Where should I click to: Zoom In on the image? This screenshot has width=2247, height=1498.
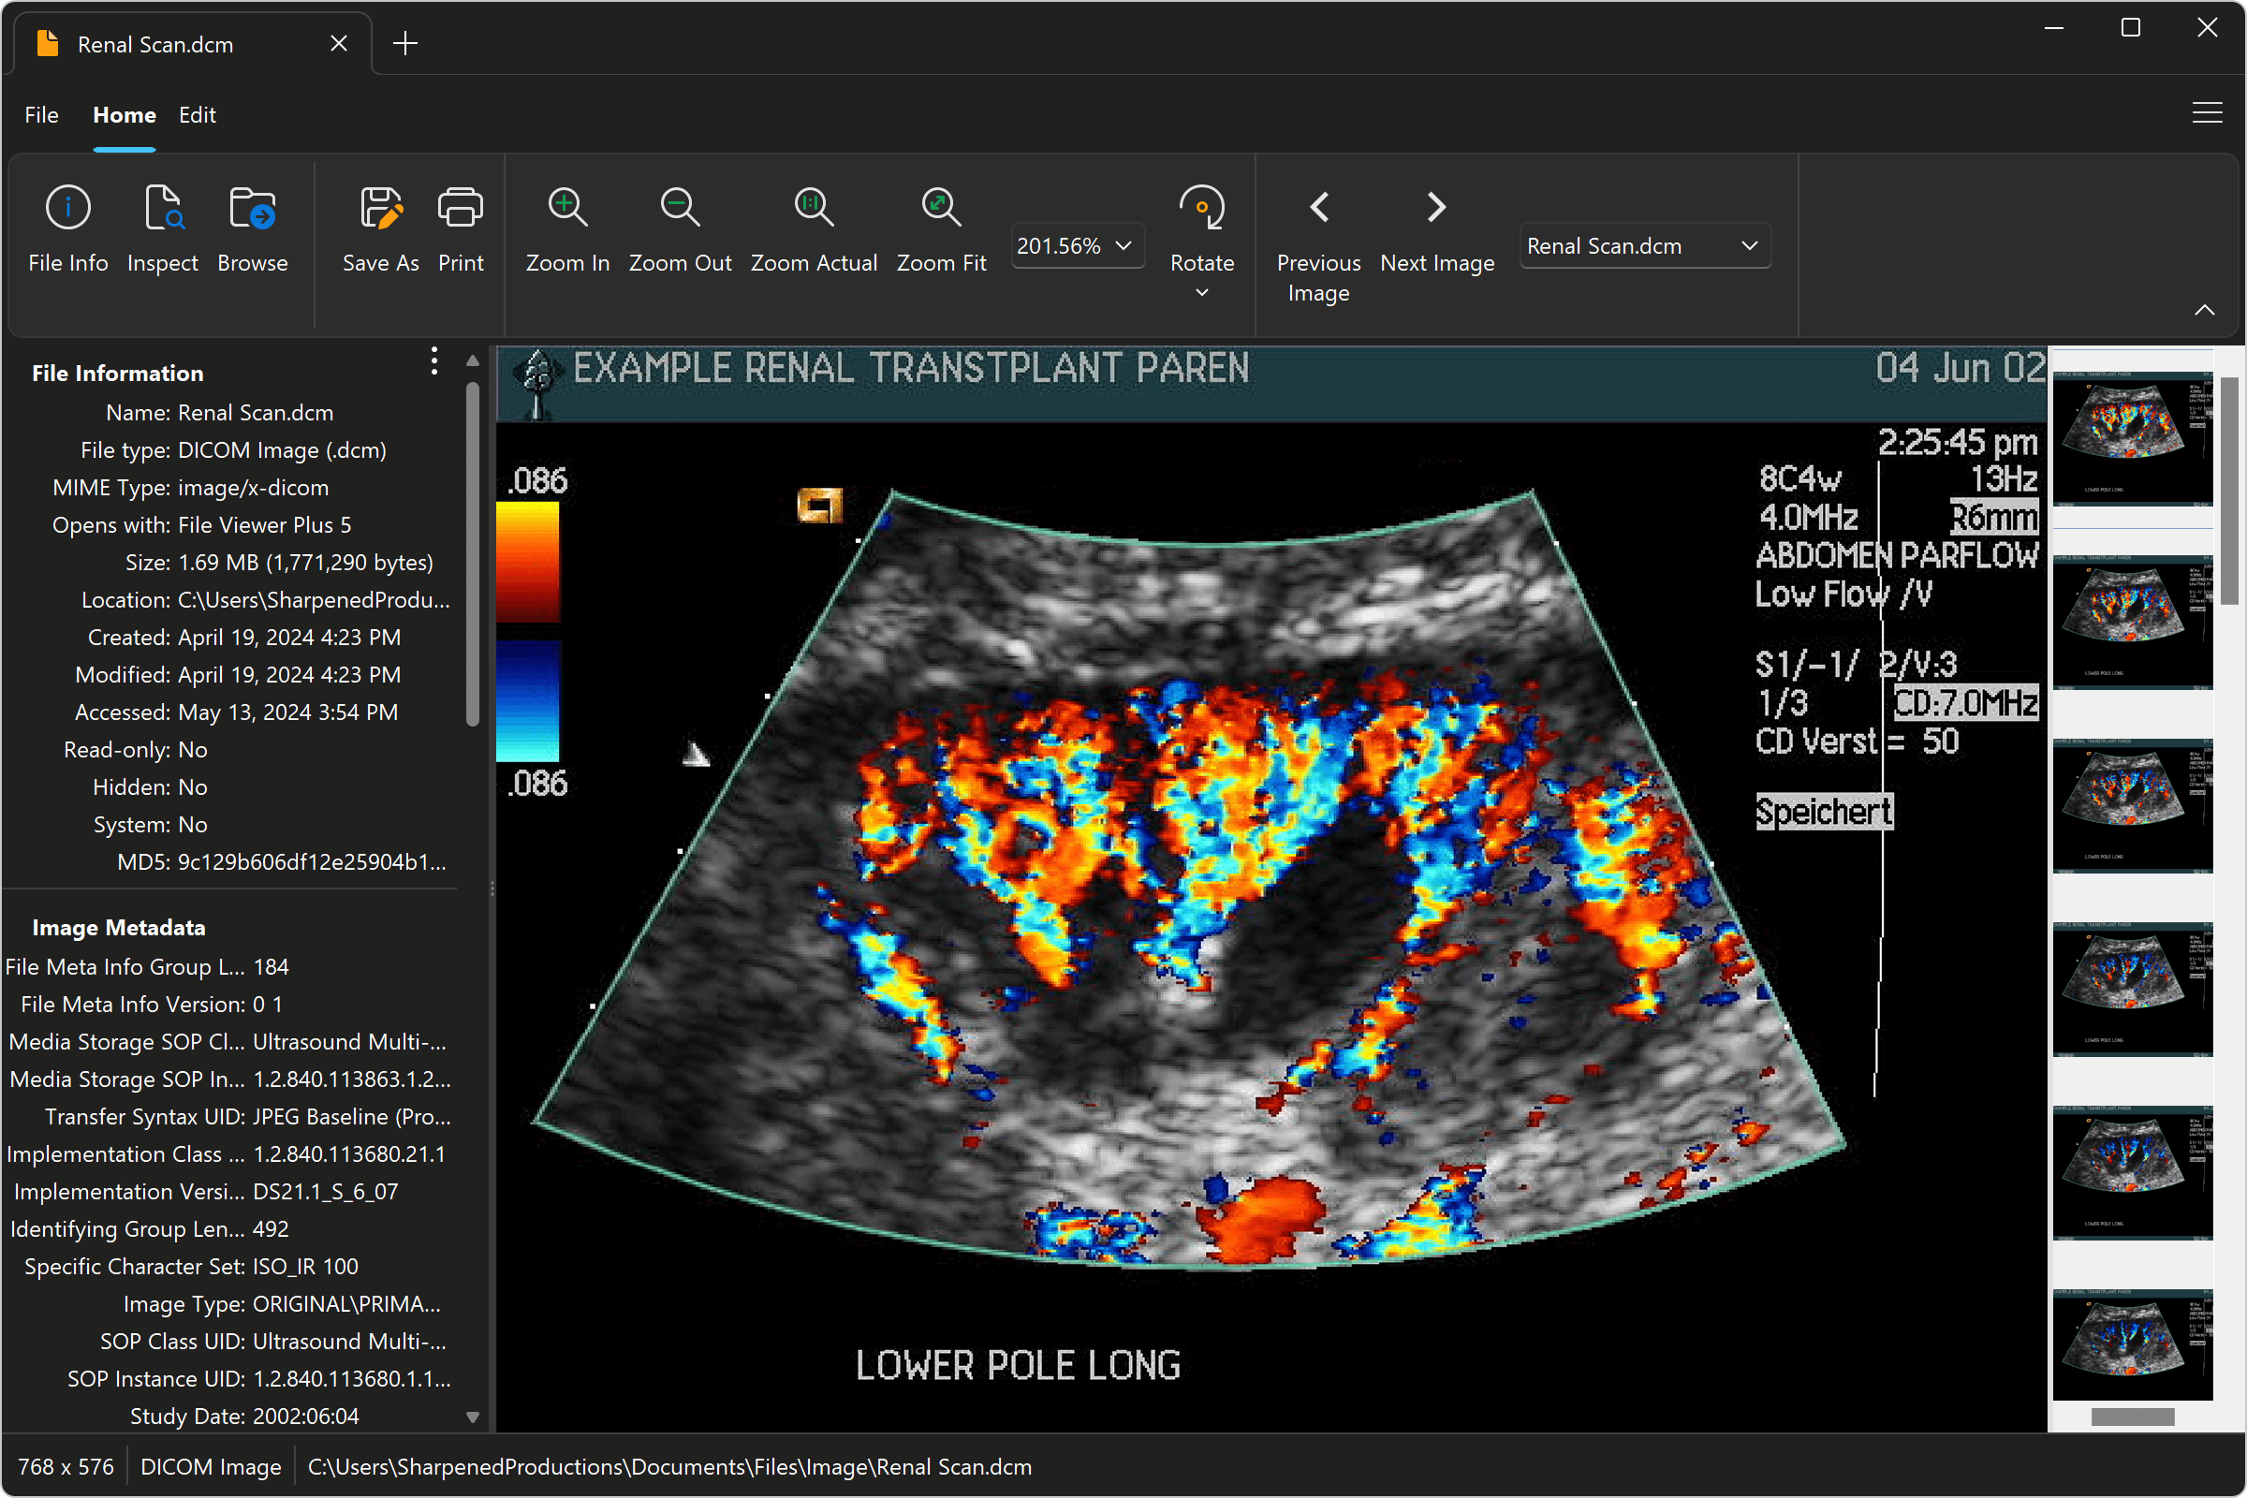point(567,207)
